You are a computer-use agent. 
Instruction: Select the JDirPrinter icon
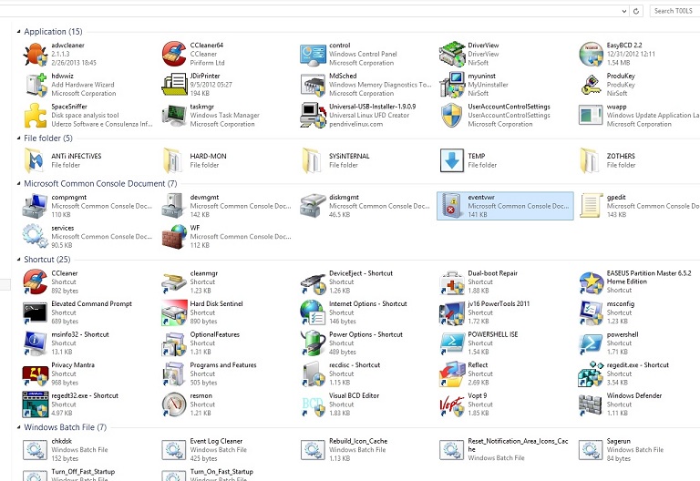coord(174,85)
